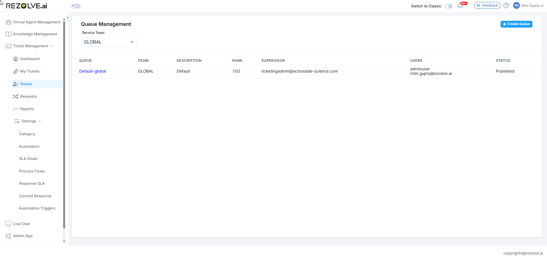Screen dimensions: 547x259
Task: Click the Published status cell
Action: 505,71
